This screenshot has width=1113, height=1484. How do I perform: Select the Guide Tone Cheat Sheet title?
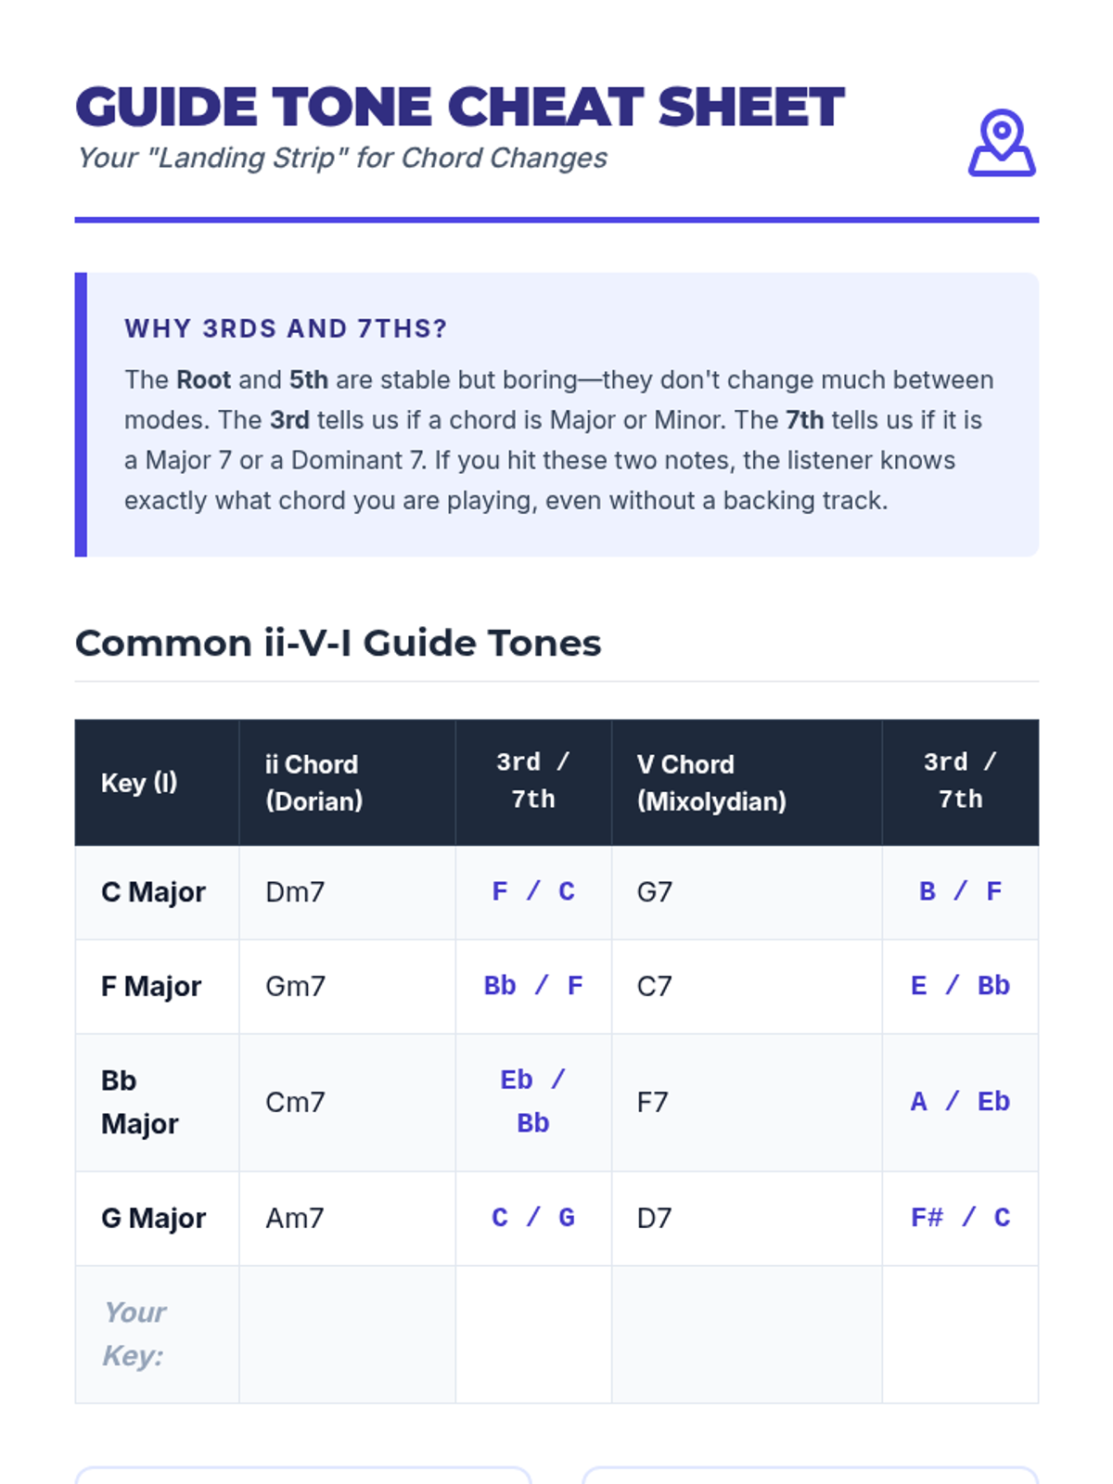point(460,107)
